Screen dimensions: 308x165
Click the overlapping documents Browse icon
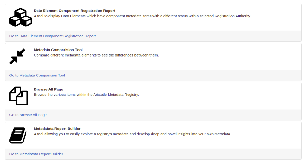pyautogui.click(x=18, y=96)
